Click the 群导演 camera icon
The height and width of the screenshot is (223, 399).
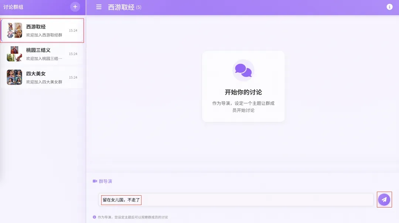(x=95, y=181)
